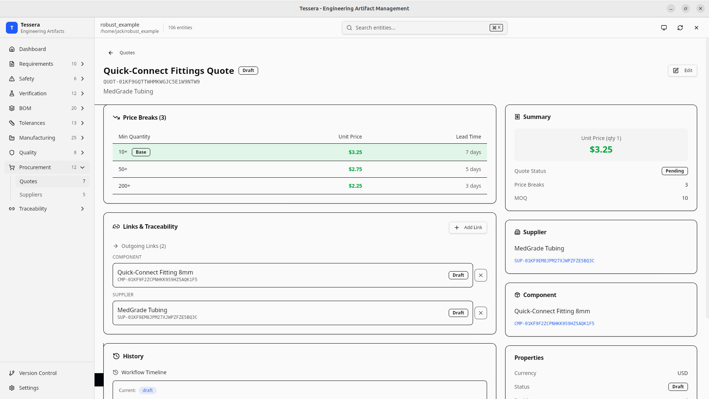Click the monitor display icon in header
709x399 pixels.
pyautogui.click(x=664, y=28)
